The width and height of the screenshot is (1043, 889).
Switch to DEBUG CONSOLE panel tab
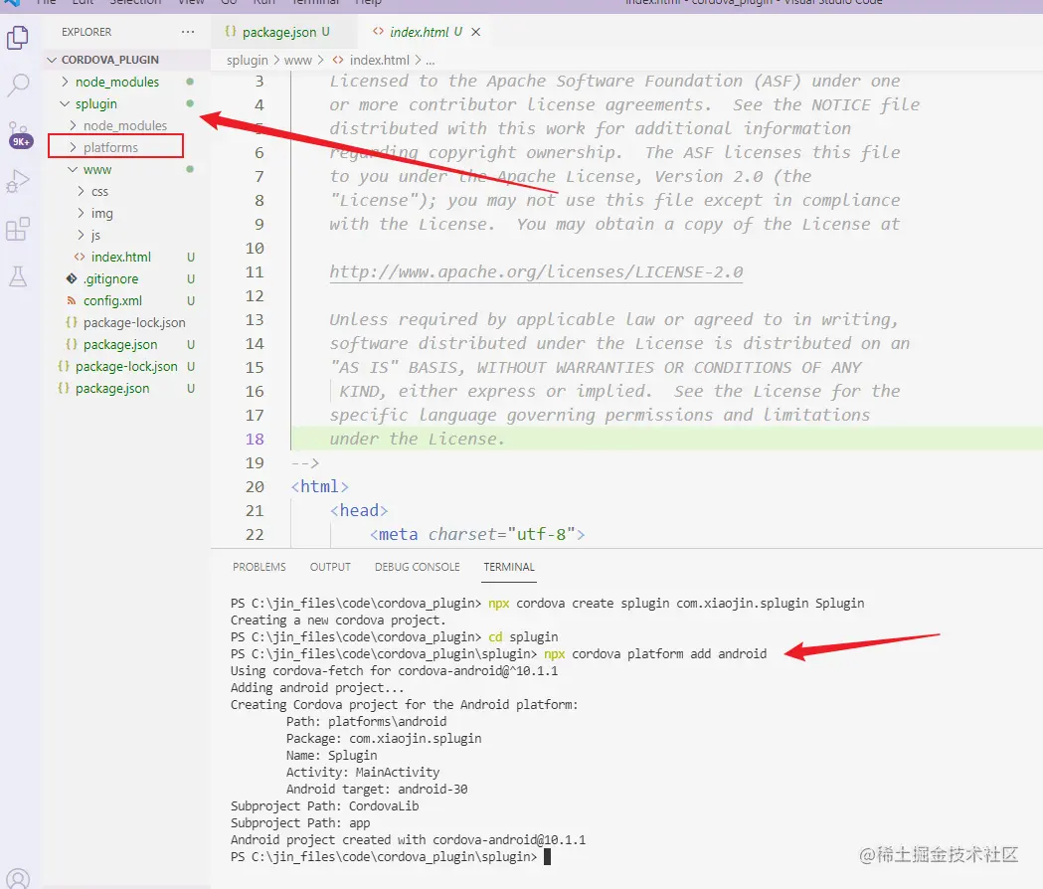pyautogui.click(x=417, y=567)
